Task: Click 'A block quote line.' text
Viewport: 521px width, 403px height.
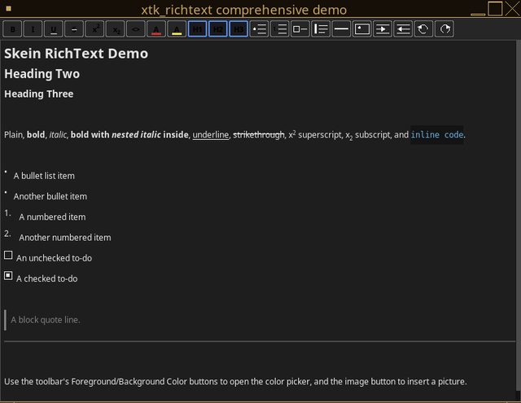Action: (x=46, y=320)
